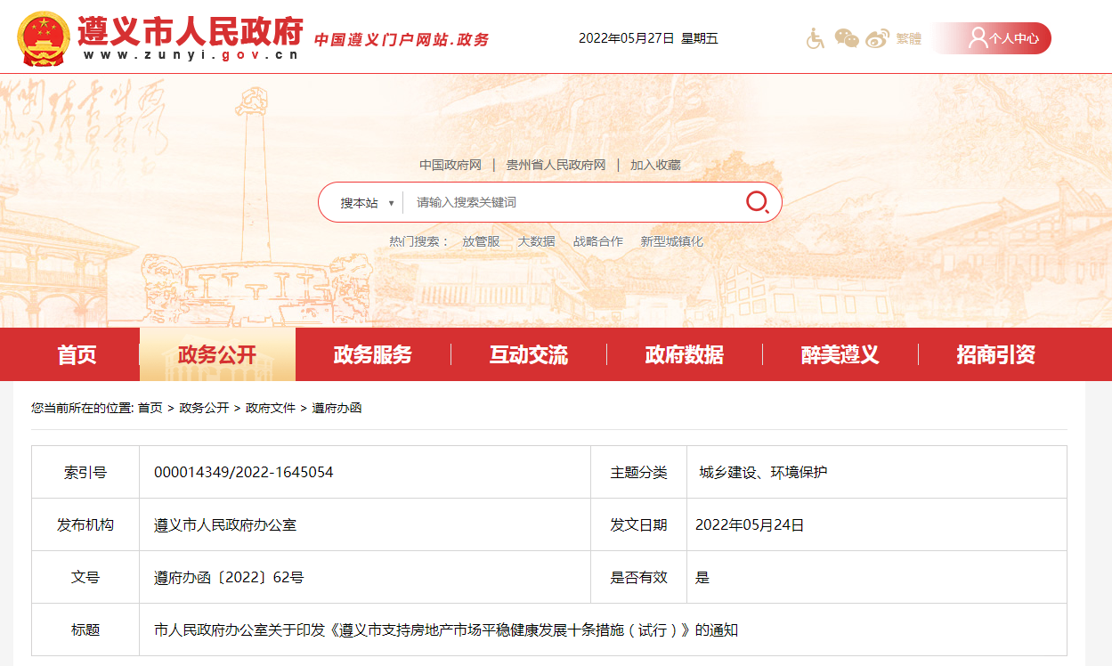Select index number 000014349/2022-1645054
This screenshot has width=1112, height=666.
pyautogui.click(x=244, y=472)
